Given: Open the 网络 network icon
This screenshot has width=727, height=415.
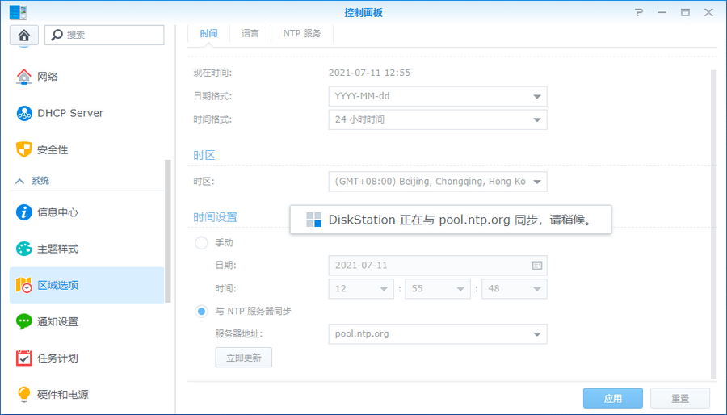Looking at the screenshot, I should pyautogui.click(x=24, y=77).
